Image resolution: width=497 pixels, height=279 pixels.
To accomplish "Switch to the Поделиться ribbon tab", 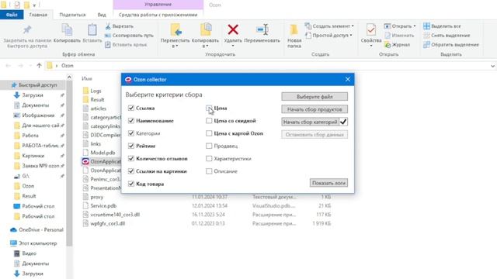I will [72, 15].
